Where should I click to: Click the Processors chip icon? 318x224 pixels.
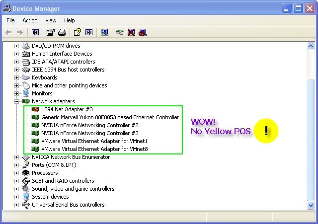(x=26, y=173)
